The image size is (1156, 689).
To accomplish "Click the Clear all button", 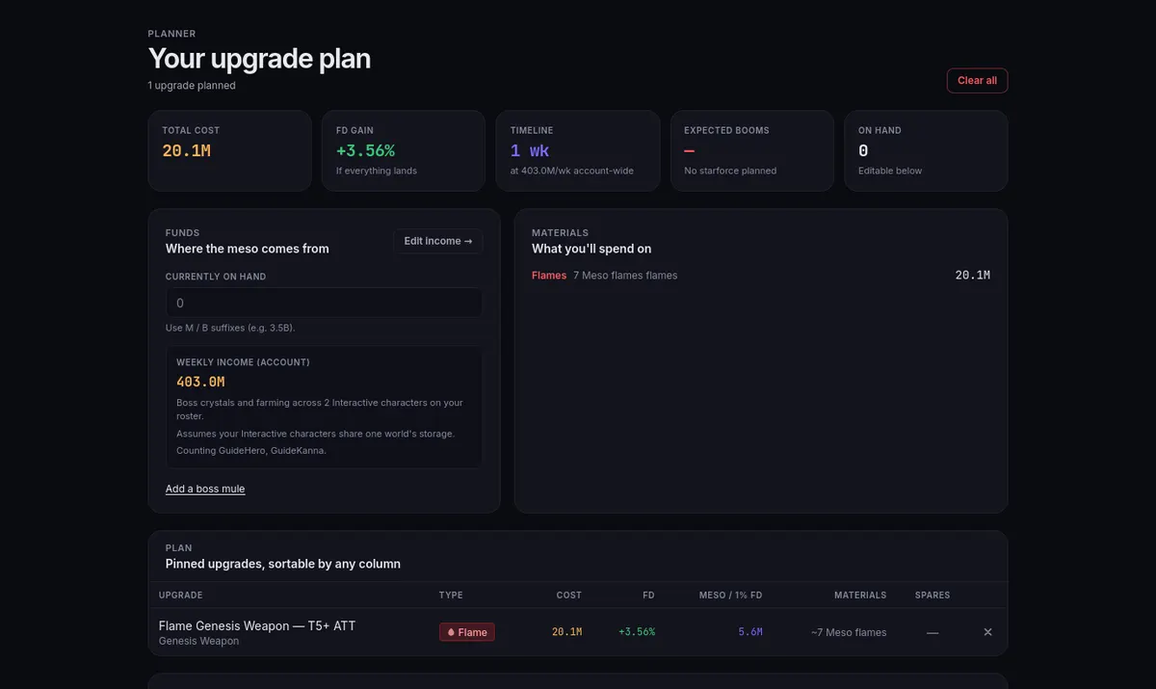I will tap(977, 81).
